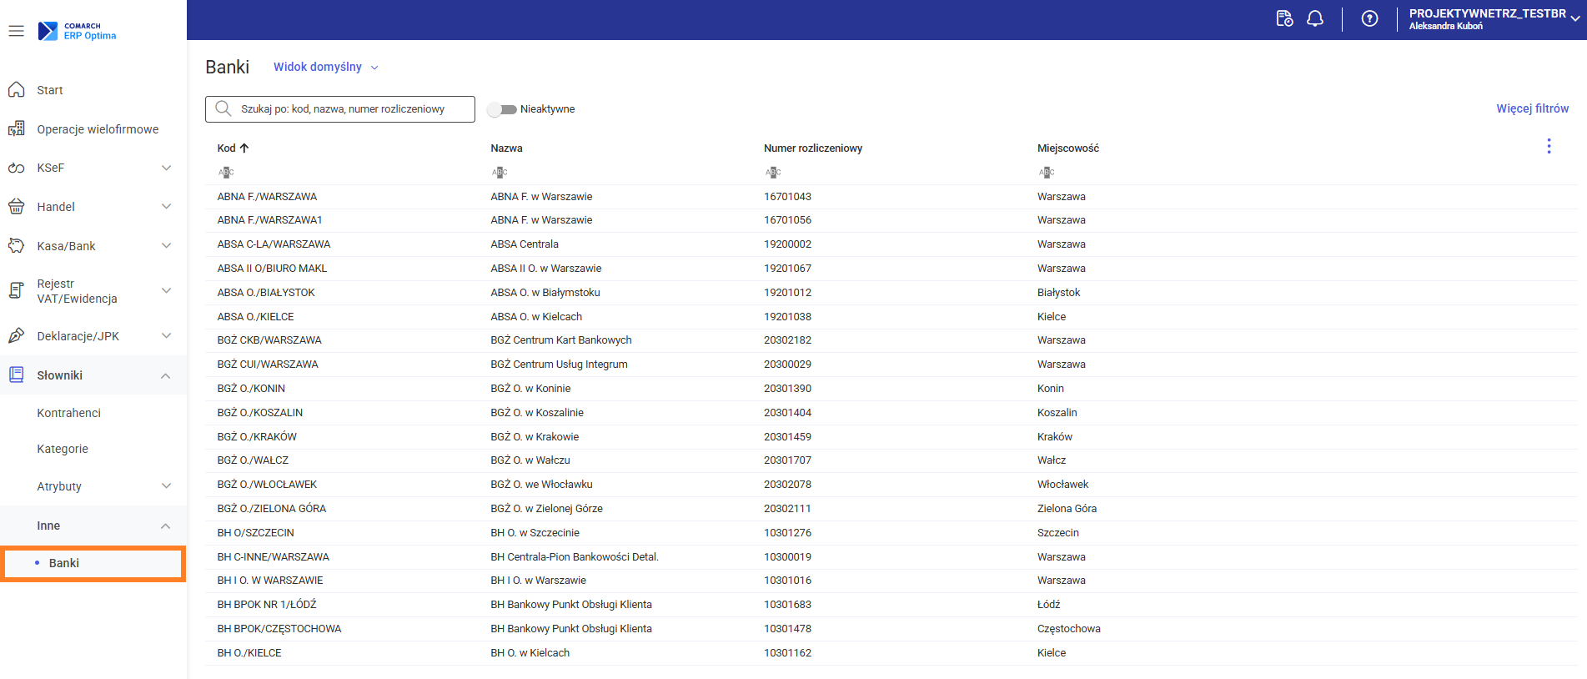Open the help question mark icon
This screenshot has width=1587, height=679.
(x=1369, y=18)
